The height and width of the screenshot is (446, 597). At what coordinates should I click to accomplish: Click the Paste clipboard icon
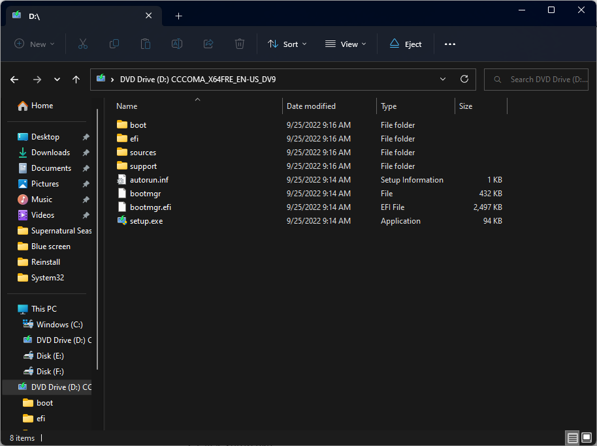146,44
